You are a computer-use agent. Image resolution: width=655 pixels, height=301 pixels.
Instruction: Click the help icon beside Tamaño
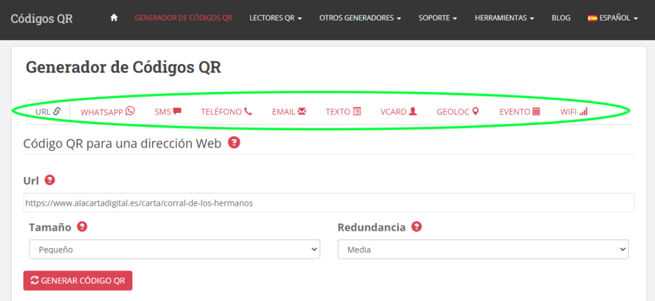pyautogui.click(x=83, y=227)
